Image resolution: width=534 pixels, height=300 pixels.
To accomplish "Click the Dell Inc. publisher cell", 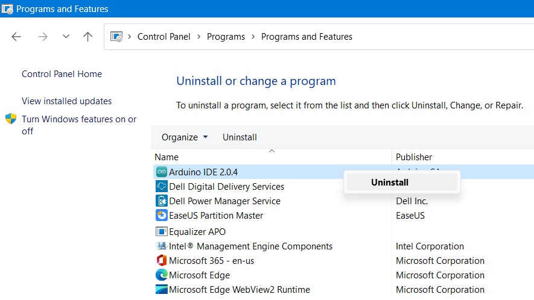I will (412, 201).
